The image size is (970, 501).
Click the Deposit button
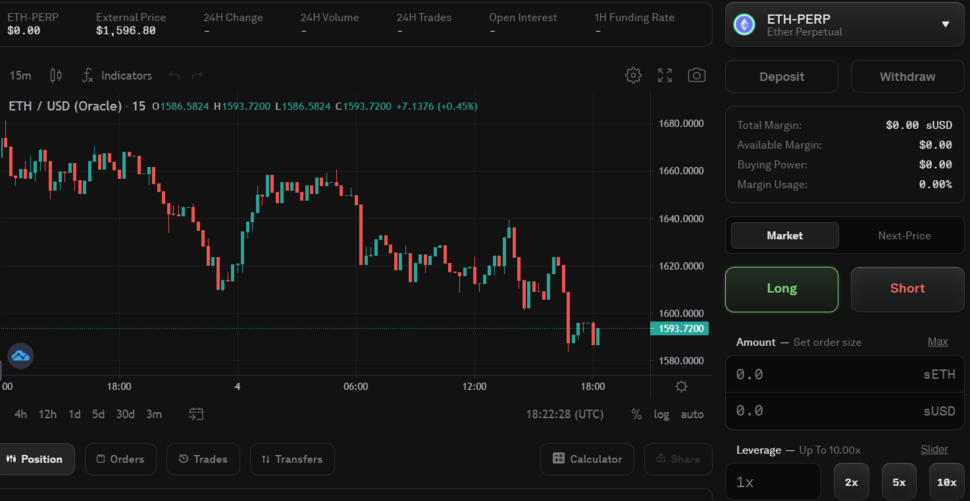tap(782, 76)
